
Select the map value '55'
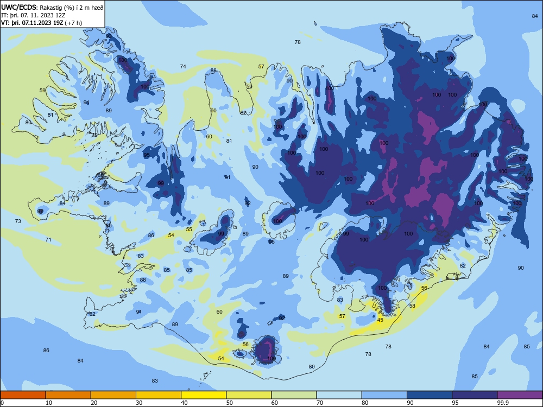(x=189, y=229)
